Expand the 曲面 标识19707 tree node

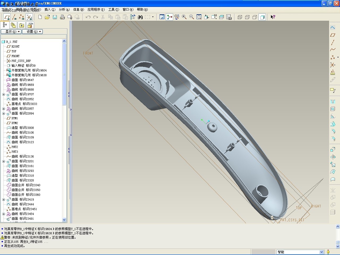(x=4, y=94)
